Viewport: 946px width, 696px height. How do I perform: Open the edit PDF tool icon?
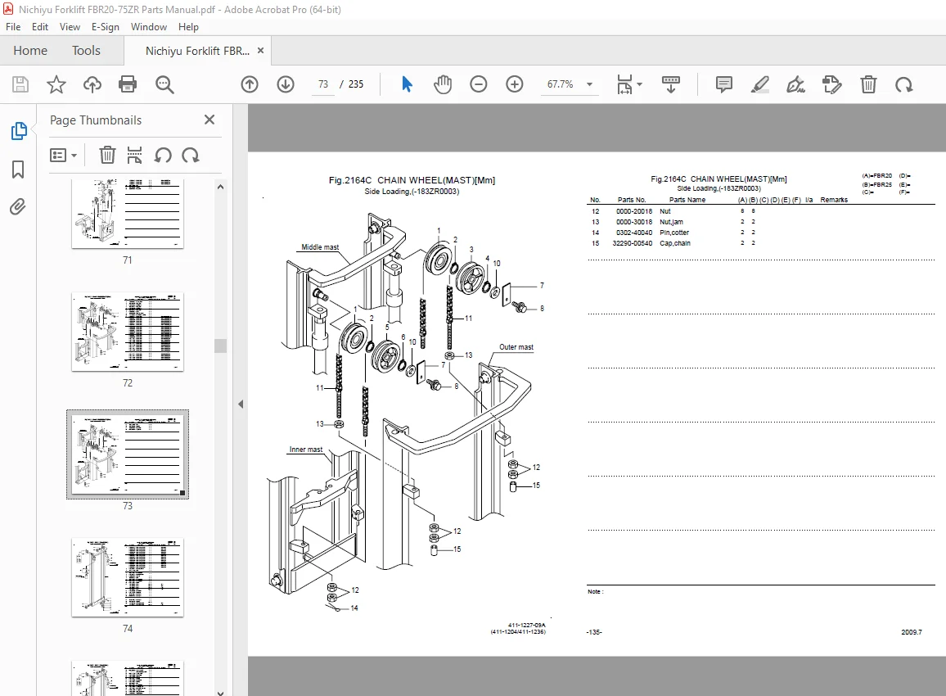click(832, 84)
